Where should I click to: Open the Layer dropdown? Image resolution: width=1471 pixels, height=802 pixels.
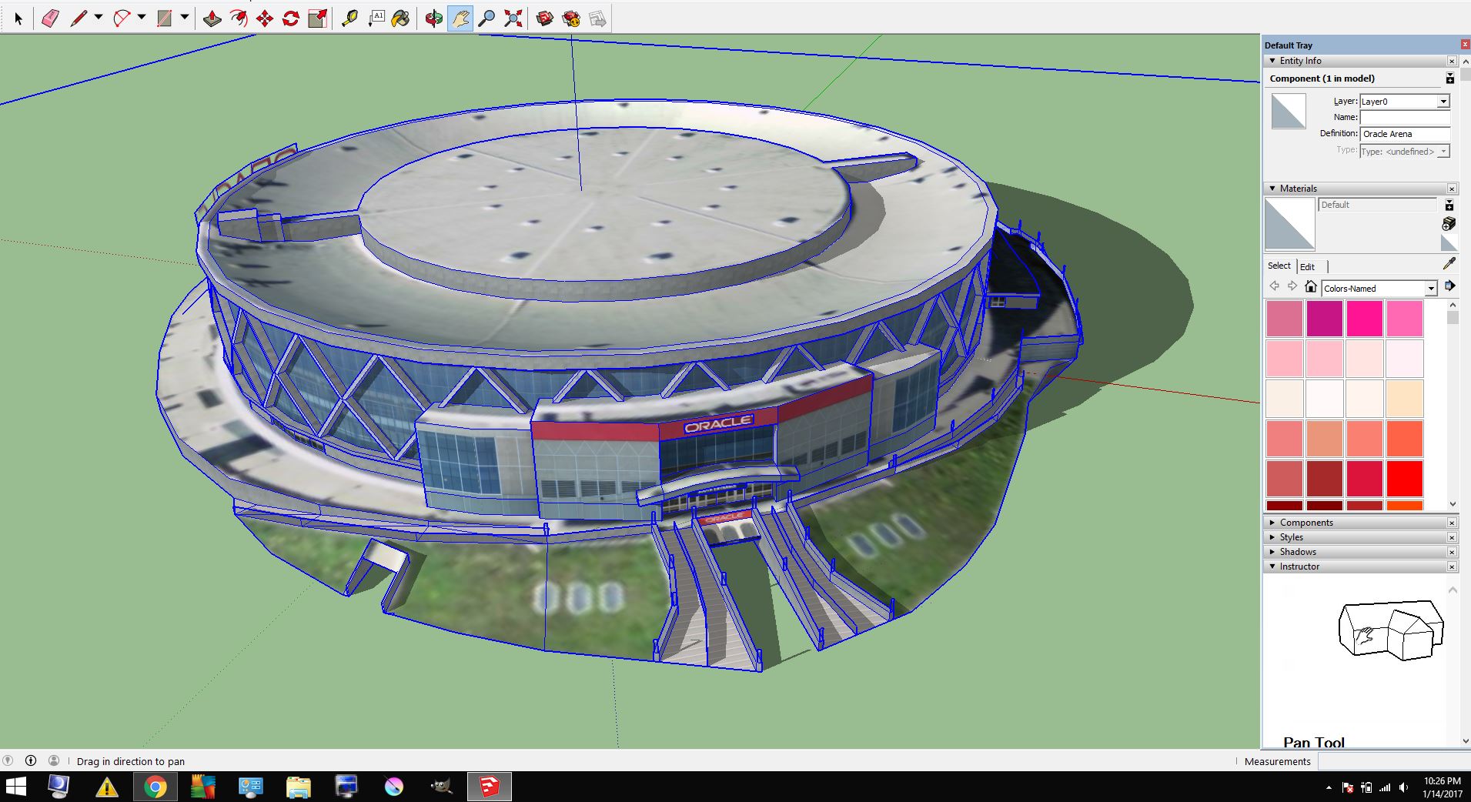(1443, 102)
